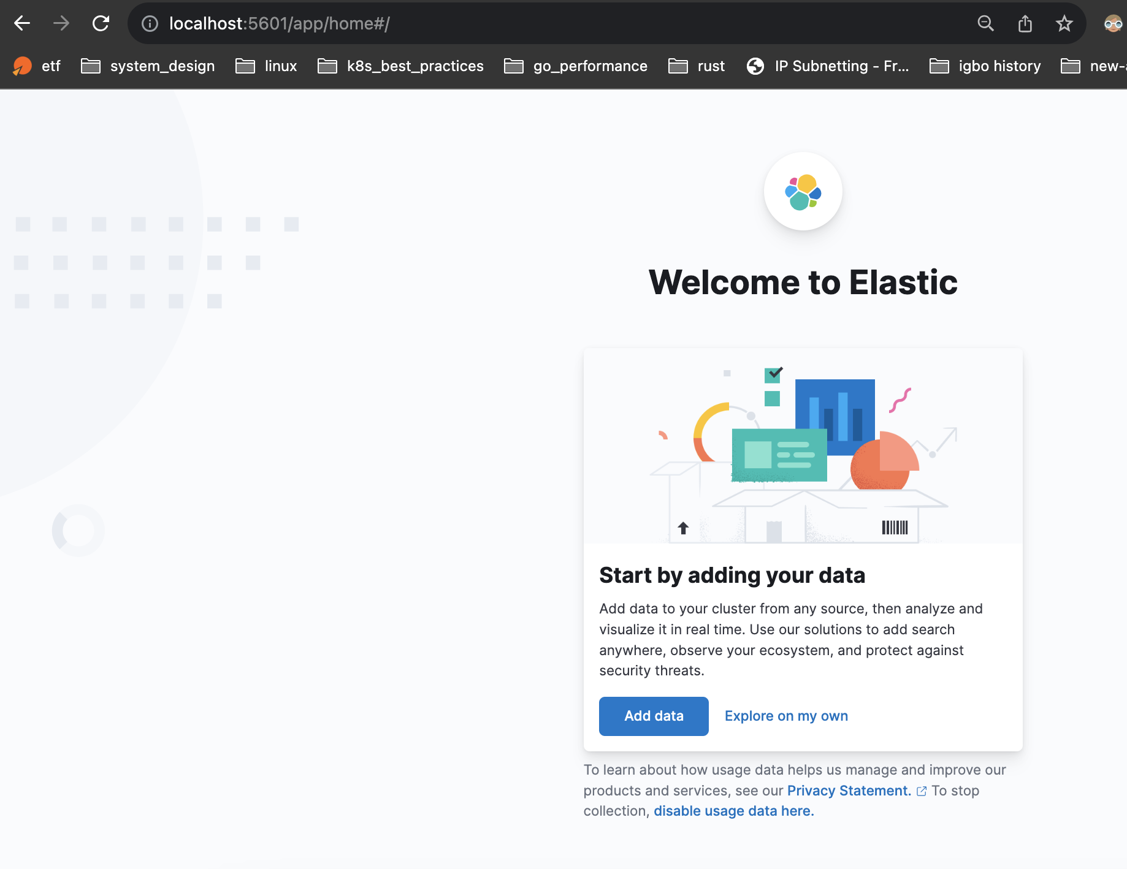
Task: Click the Elastic logo
Action: (803, 191)
